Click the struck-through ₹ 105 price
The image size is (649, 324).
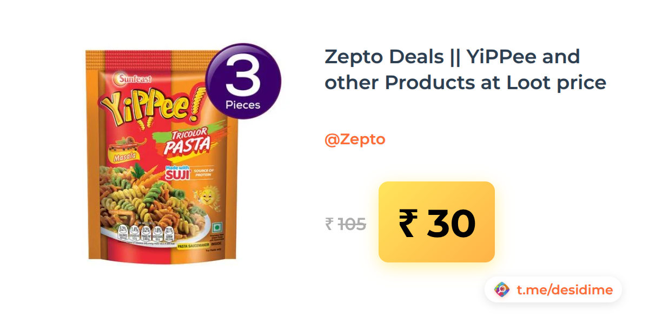(346, 224)
